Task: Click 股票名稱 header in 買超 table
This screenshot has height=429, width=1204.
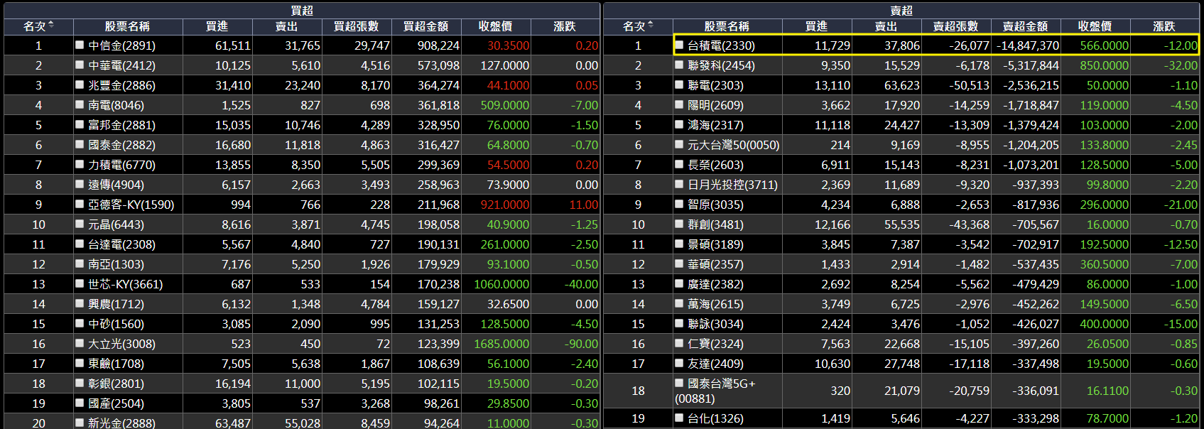Action: pos(127,26)
